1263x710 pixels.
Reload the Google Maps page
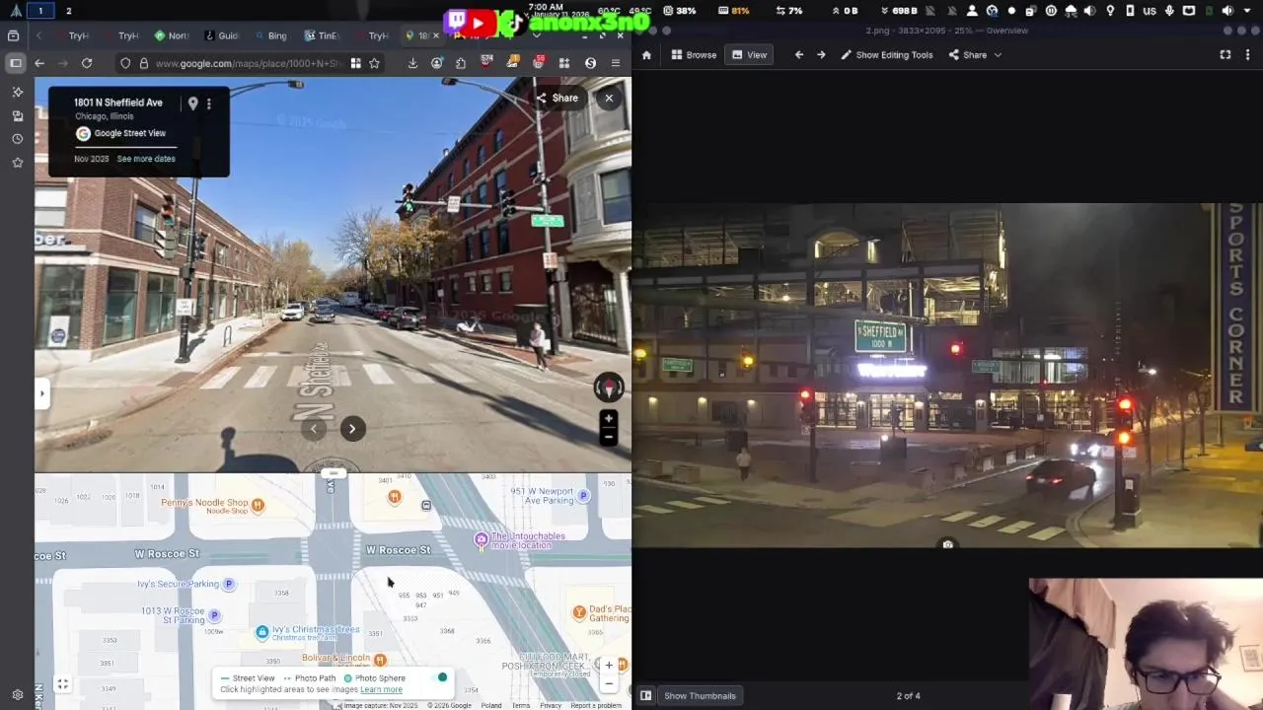[x=87, y=63]
